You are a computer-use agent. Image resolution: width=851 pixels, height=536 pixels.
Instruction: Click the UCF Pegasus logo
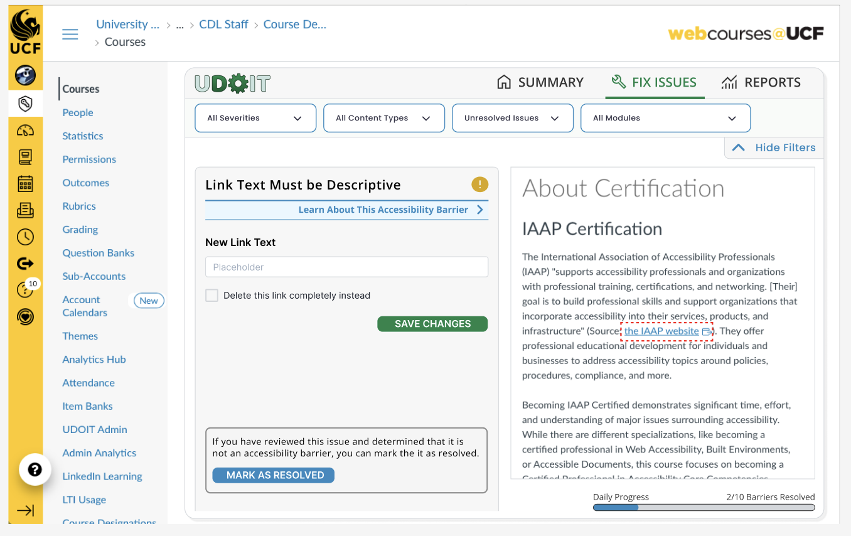point(25,33)
